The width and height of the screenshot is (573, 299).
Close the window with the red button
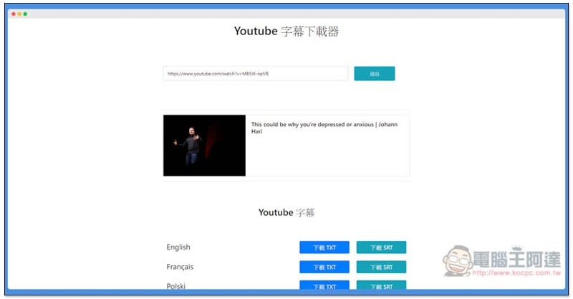coord(14,14)
